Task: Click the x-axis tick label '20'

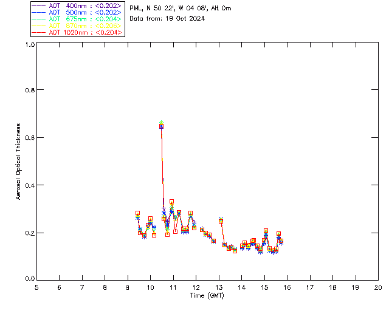Action: [378, 287]
